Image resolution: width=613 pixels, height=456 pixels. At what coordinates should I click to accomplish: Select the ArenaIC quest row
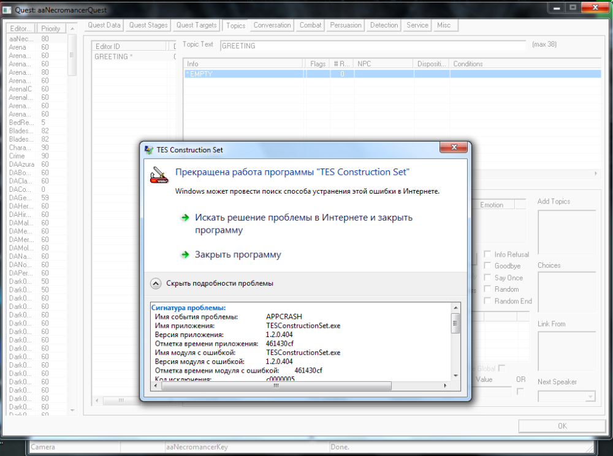tap(37, 89)
